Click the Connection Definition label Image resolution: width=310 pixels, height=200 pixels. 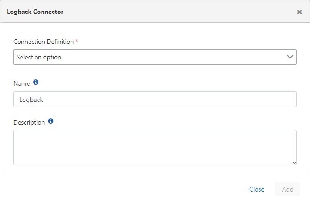pyautogui.click(x=43, y=42)
